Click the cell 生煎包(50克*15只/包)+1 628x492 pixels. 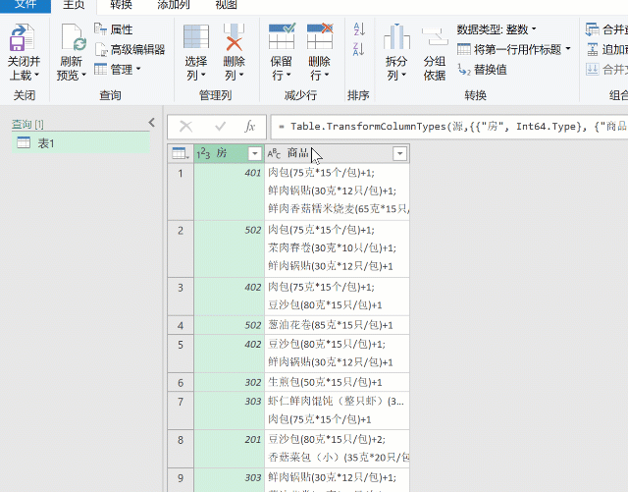(x=337, y=382)
